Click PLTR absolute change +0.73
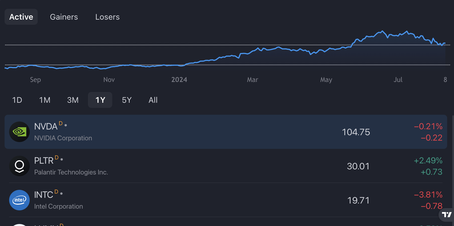 [431, 172]
